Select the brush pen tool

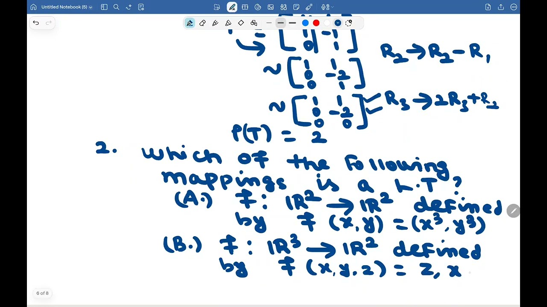pyautogui.click(x=215, y=23)
